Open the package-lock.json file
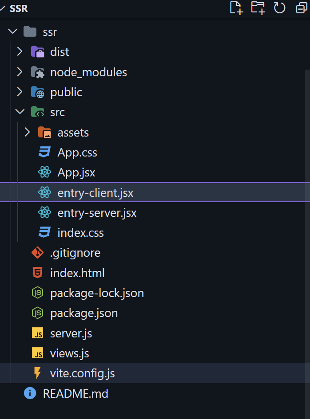This screenshot has width=310, height=419. click(x=97, y=293)
